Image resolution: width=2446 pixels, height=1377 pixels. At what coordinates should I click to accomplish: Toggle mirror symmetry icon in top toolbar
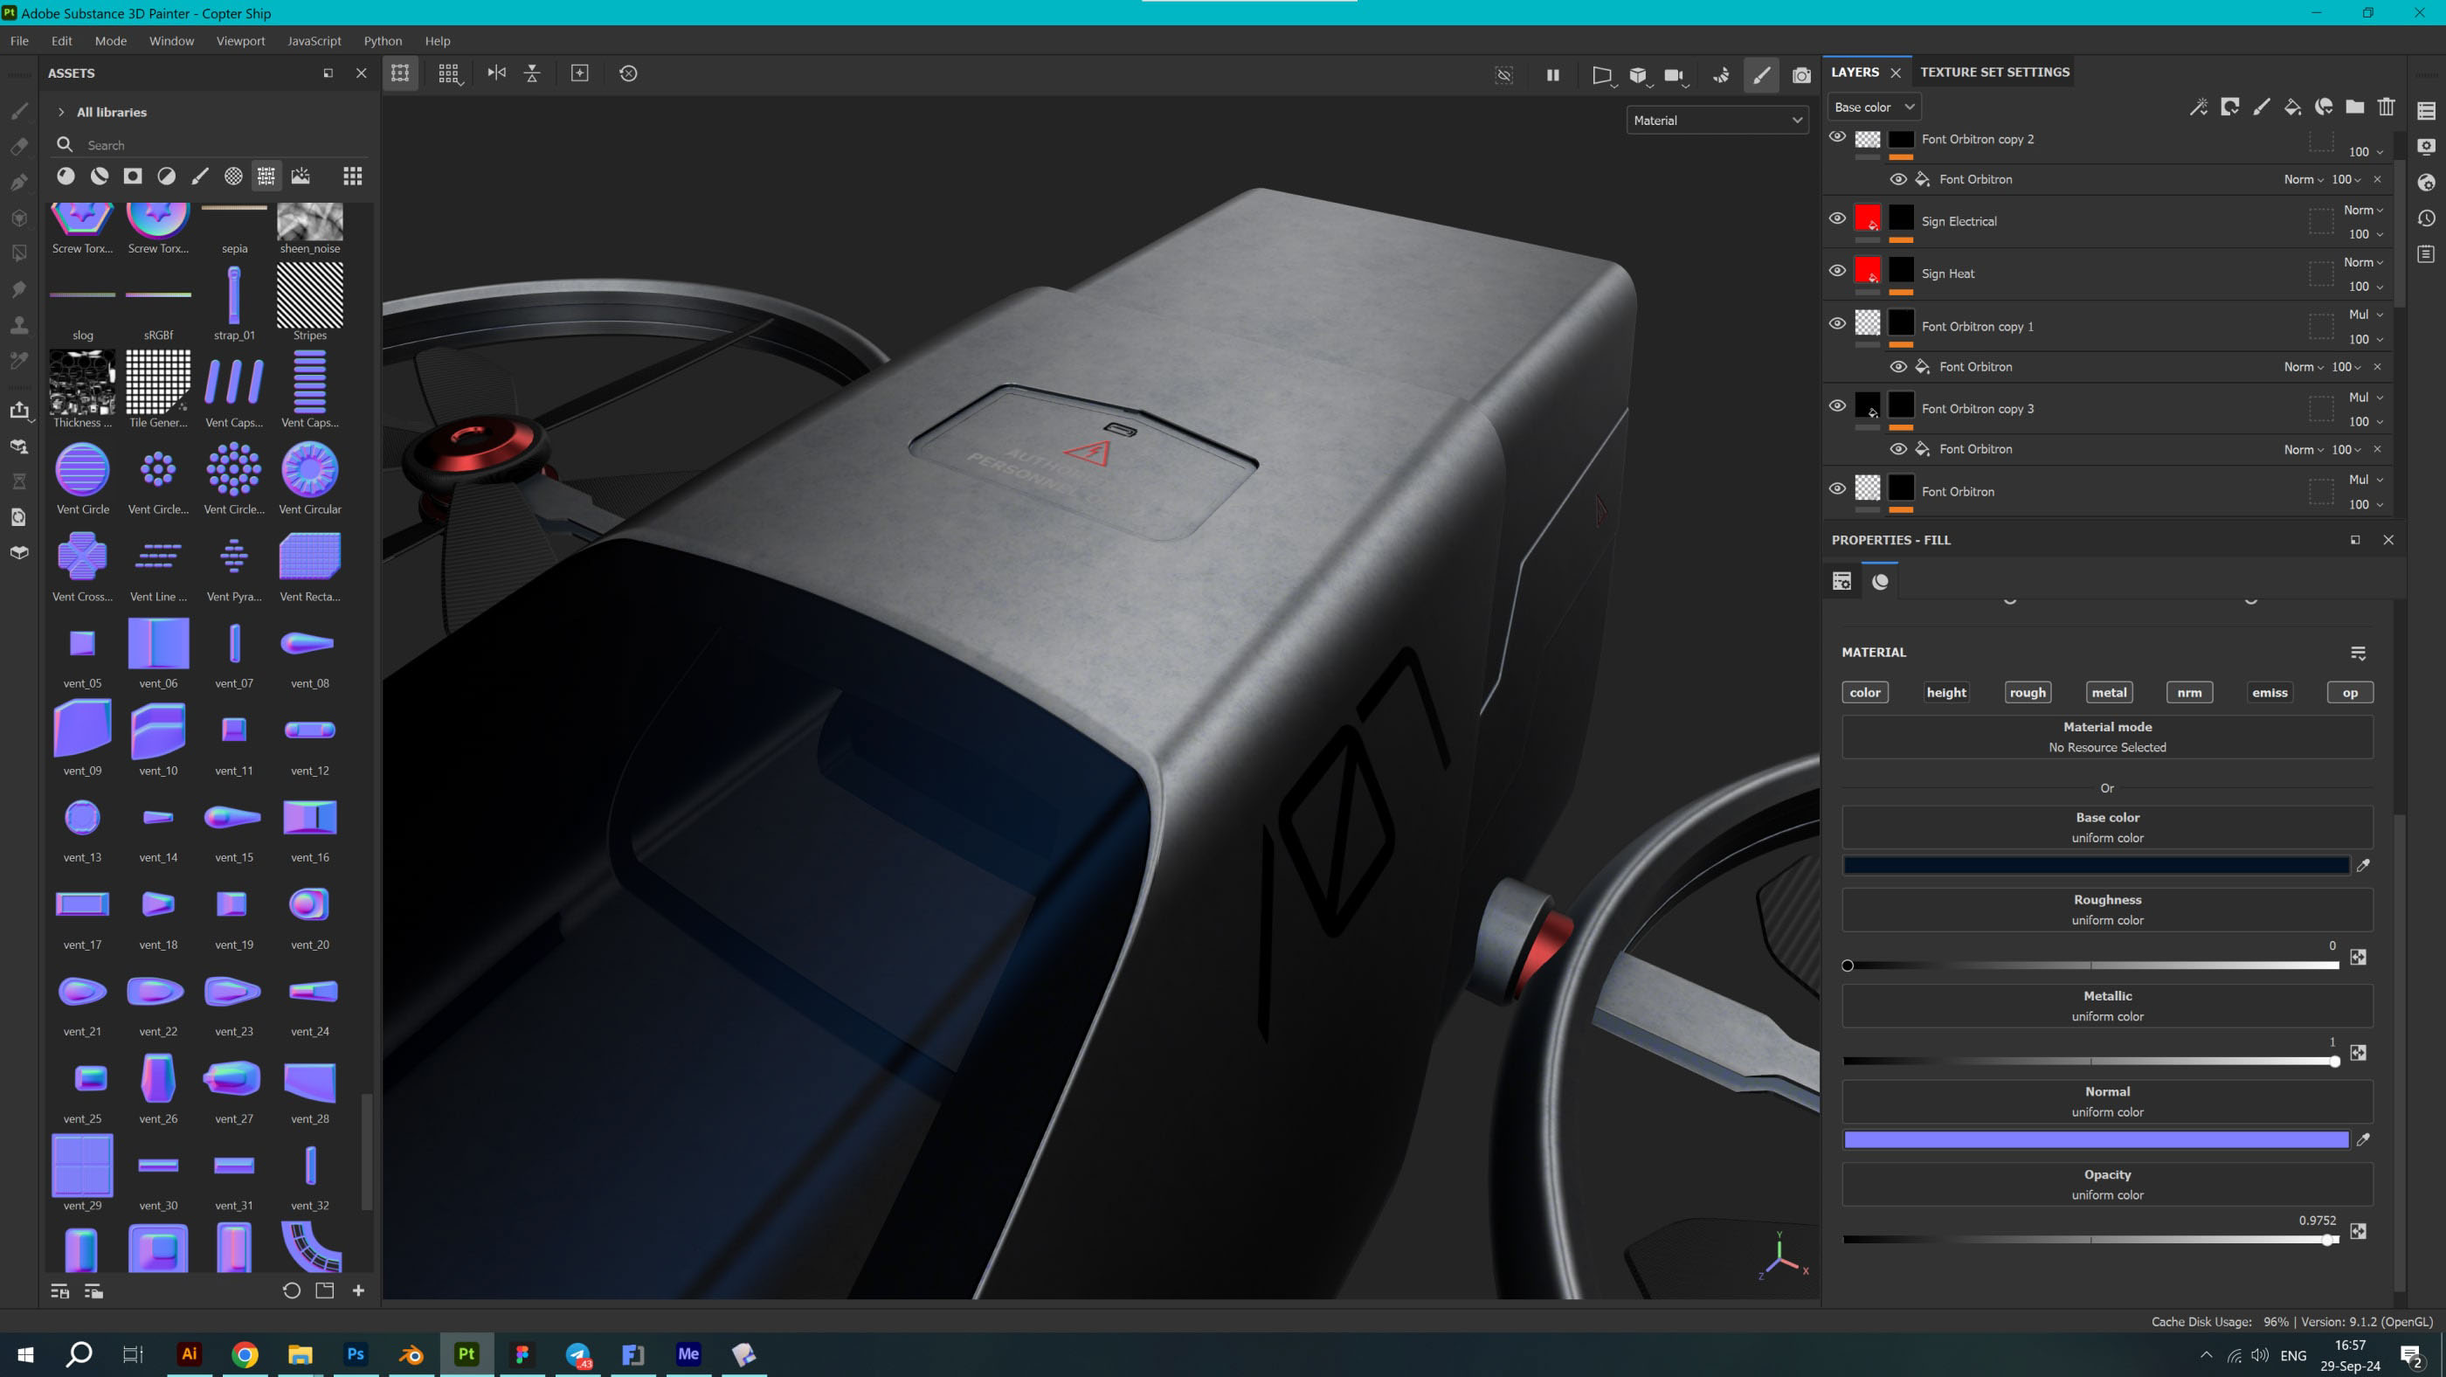[496, 73]
